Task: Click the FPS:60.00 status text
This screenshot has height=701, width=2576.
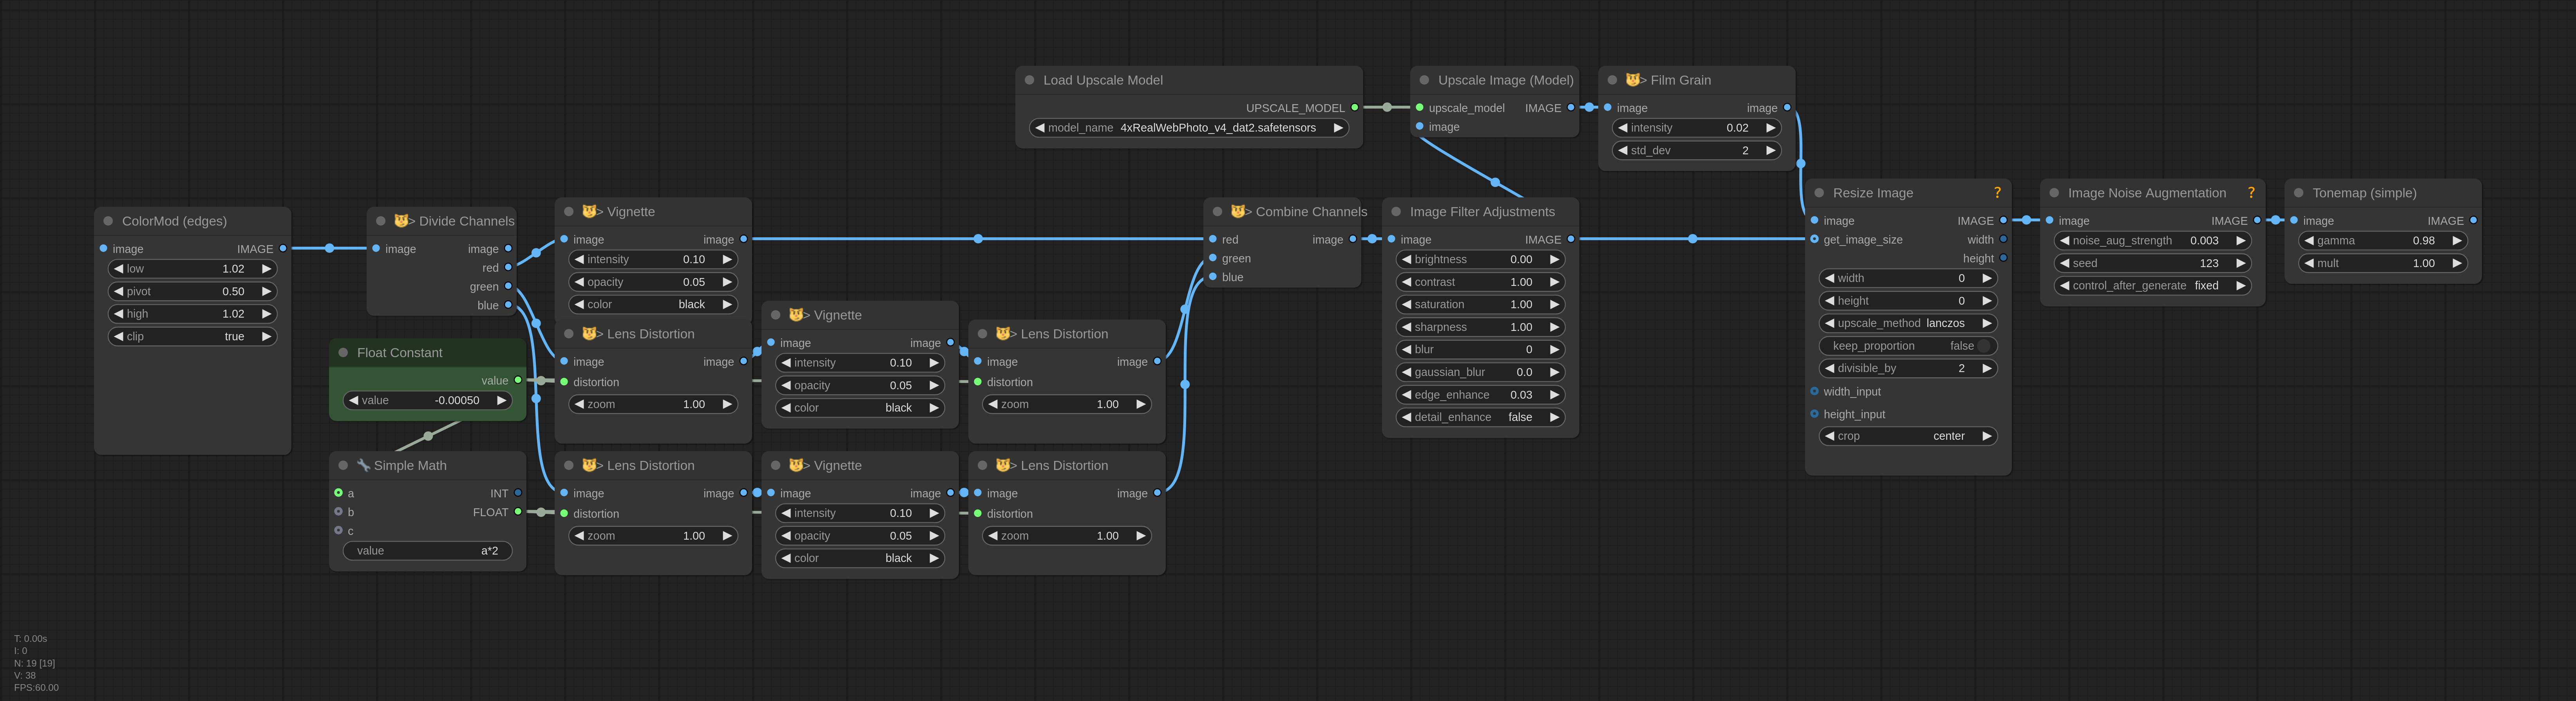Action: (x=36, y=688)
